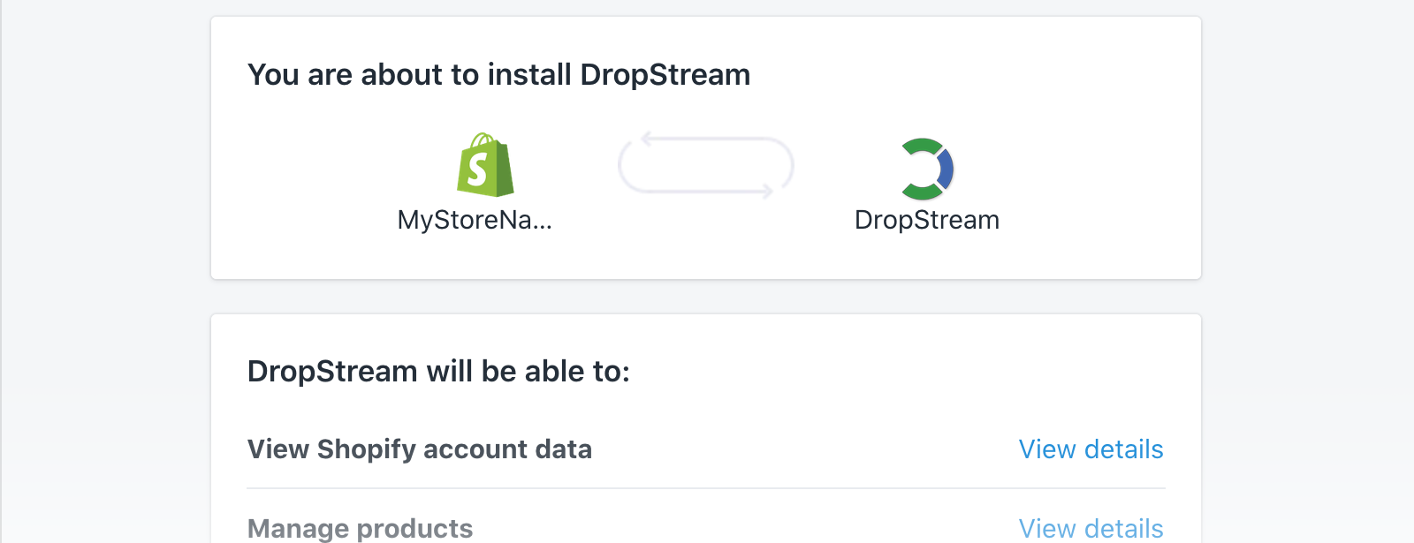This screenshot has width=1414, height=543.
Task: Click the divider line below account data row
Action: [706, 488]
